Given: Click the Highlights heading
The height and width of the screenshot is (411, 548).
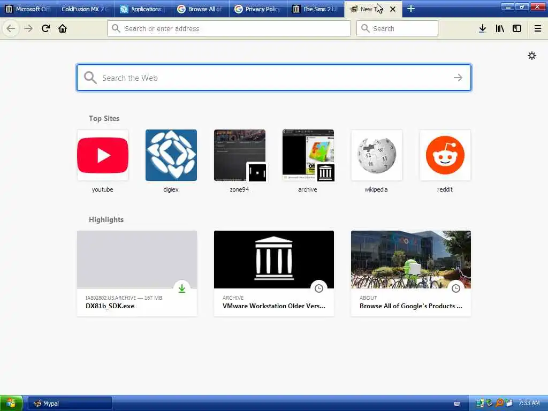Looking at the screenshot, I should (106, 219).
